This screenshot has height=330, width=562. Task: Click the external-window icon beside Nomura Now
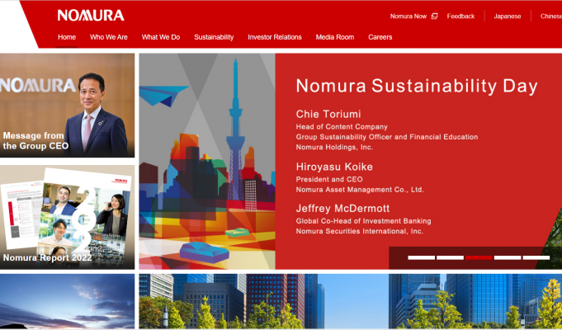435,16
